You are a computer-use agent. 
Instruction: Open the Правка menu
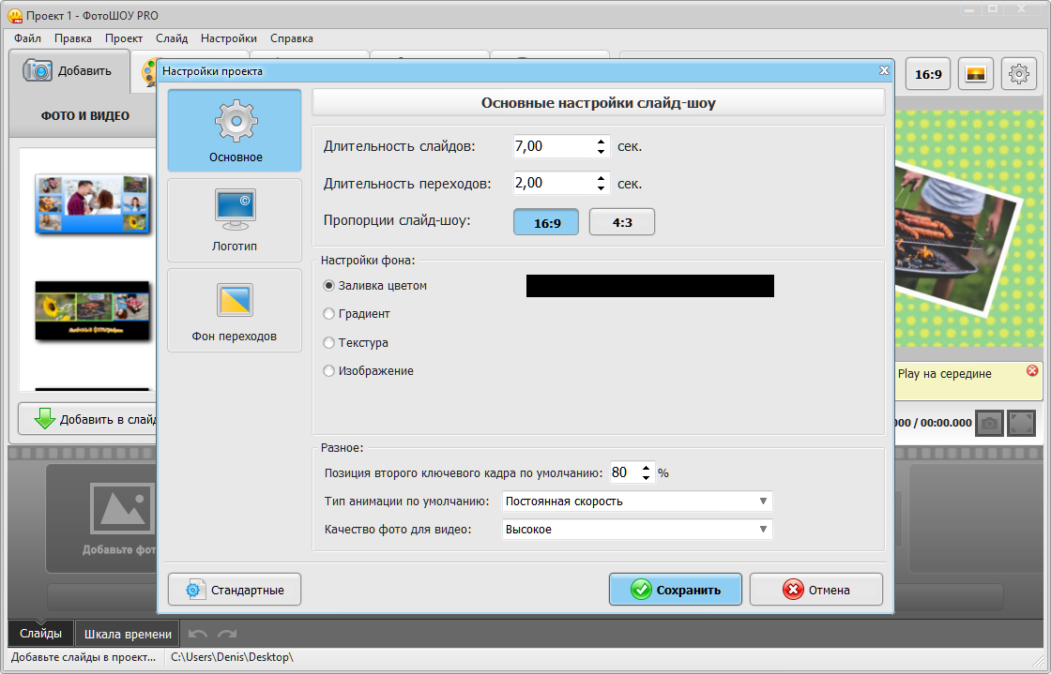(x=73, y=38)
